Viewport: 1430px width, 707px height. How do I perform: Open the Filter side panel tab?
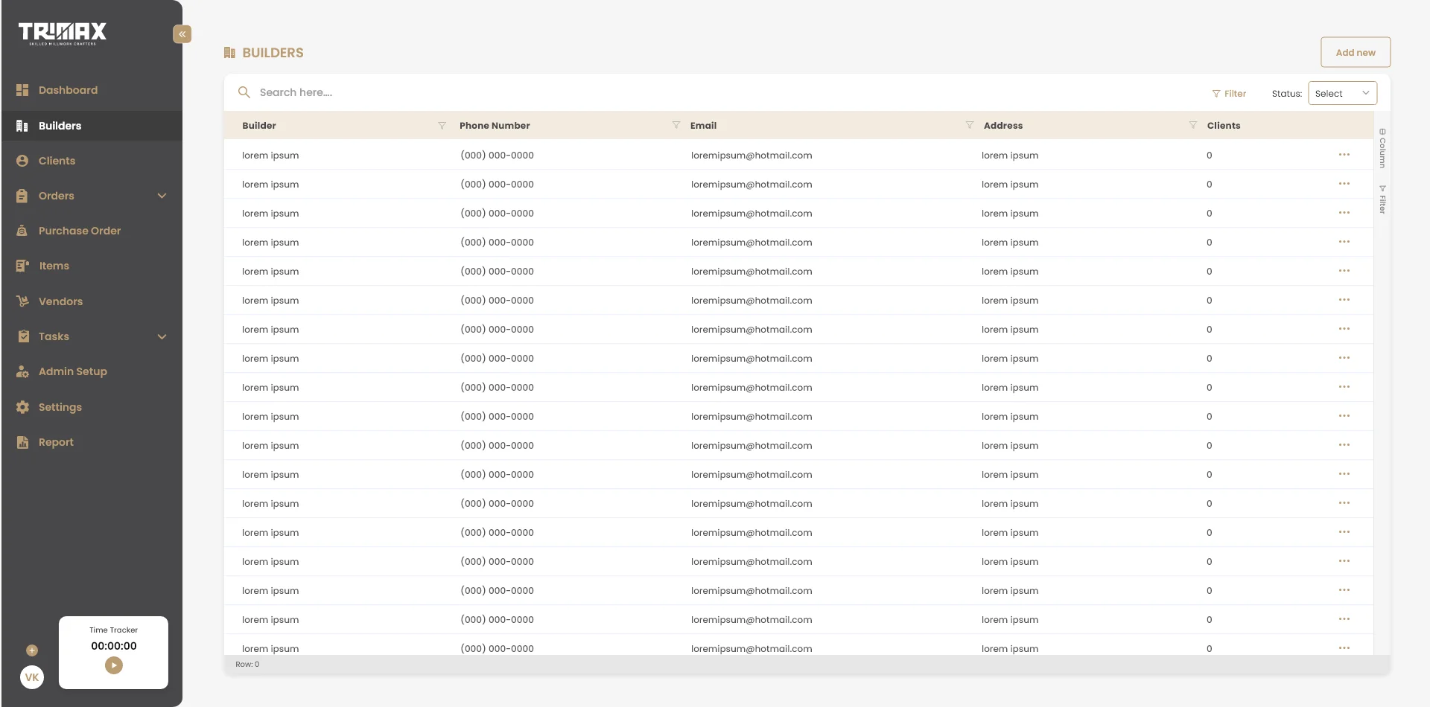[x=1382, y=199]
